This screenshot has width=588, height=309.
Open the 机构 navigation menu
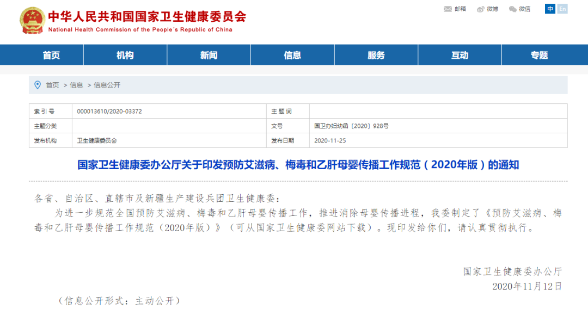pyautogui.click(x=125, y=55)
